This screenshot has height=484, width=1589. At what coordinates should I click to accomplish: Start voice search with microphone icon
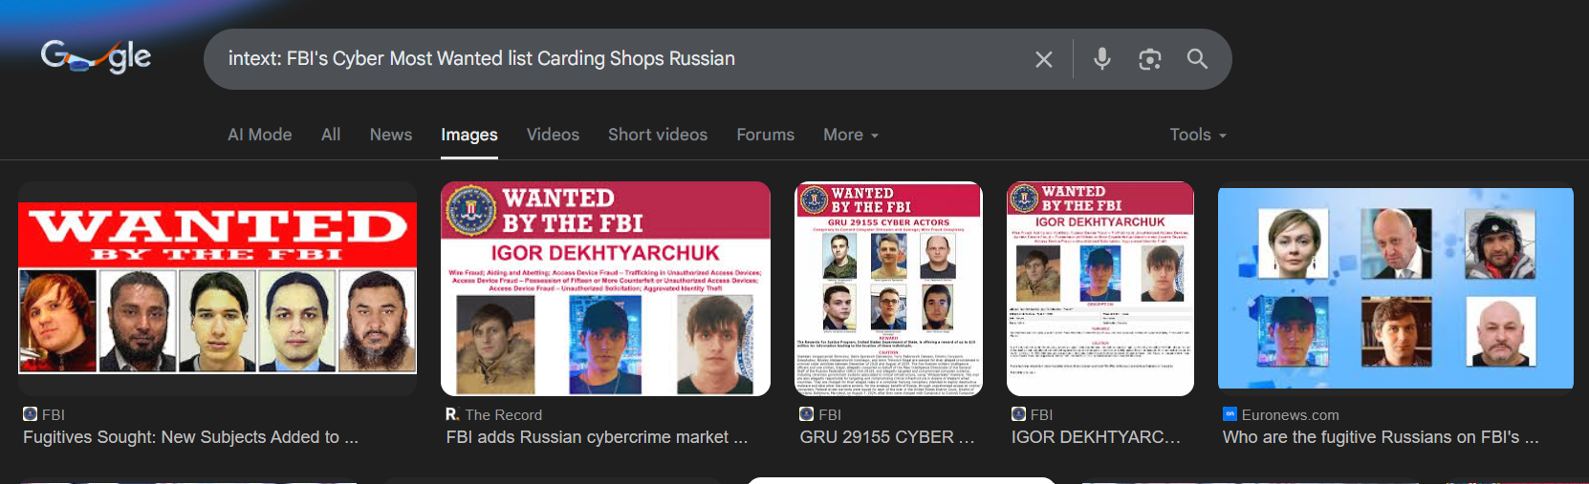(1102, 59)
